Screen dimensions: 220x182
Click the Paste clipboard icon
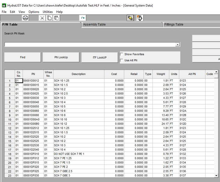(x=56, y=18)
